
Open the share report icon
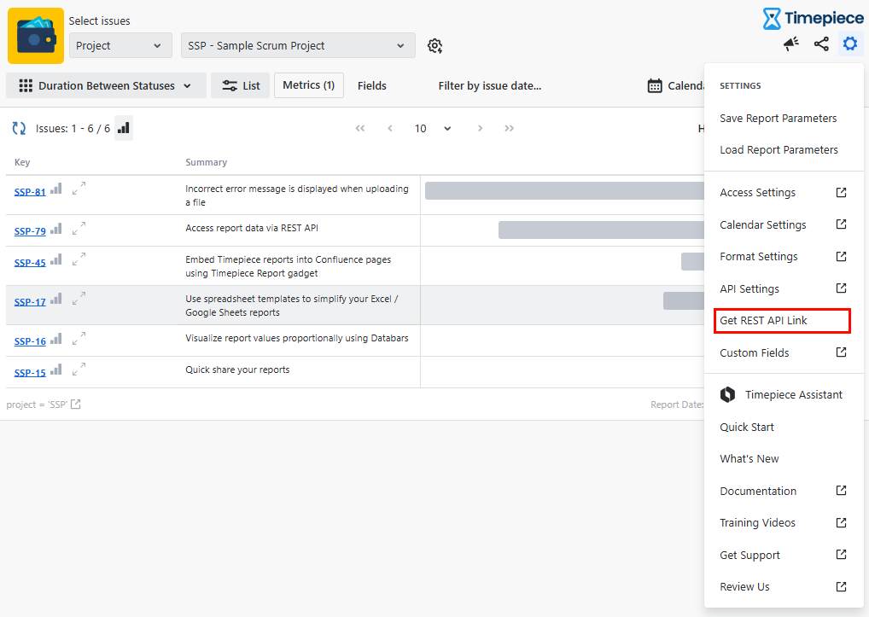coord(821,44)
